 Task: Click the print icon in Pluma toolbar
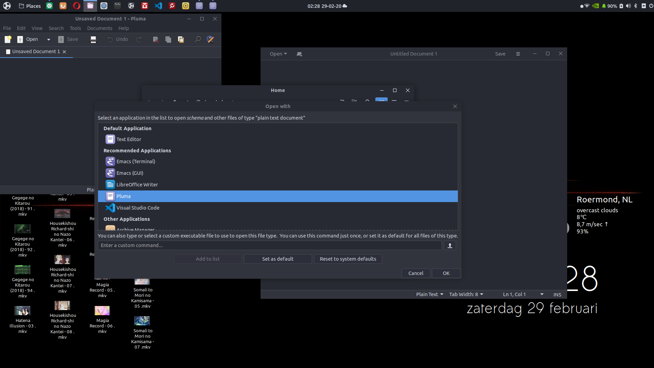coord(93,40)
